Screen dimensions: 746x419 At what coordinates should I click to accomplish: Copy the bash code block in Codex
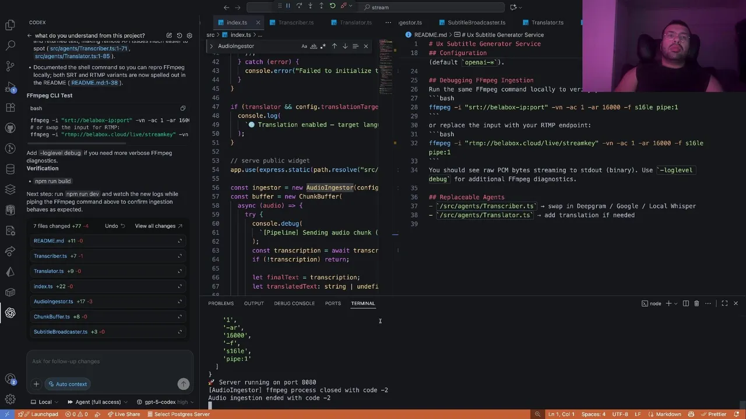pyautogui.click(x=183, y=108)
